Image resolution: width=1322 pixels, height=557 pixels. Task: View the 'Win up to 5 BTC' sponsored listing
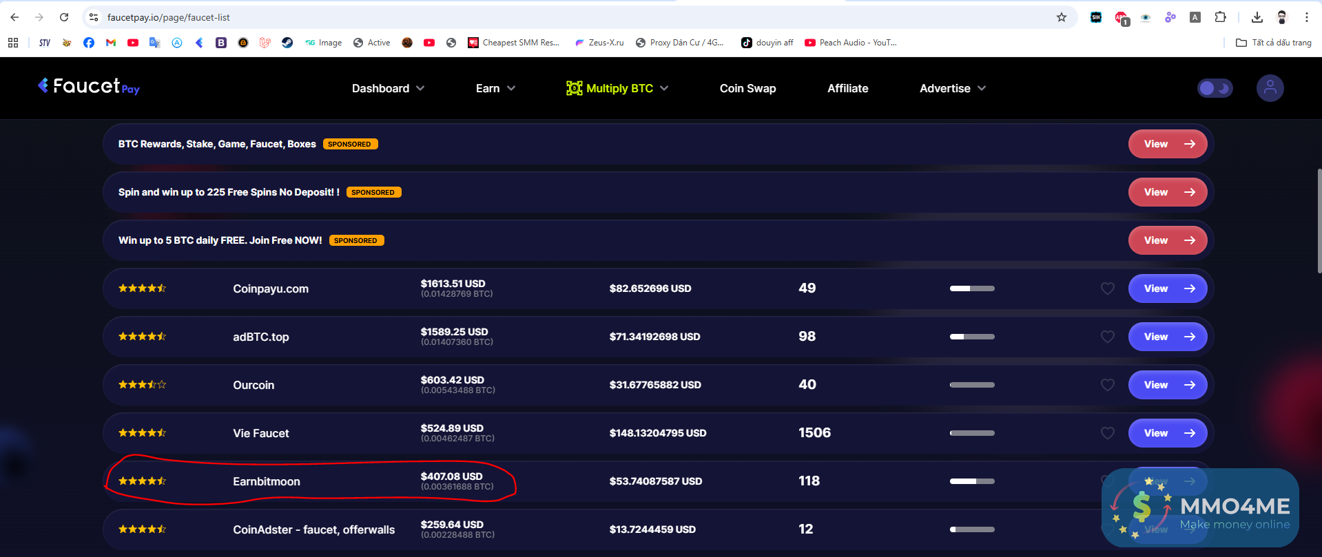pos(1168,240)
